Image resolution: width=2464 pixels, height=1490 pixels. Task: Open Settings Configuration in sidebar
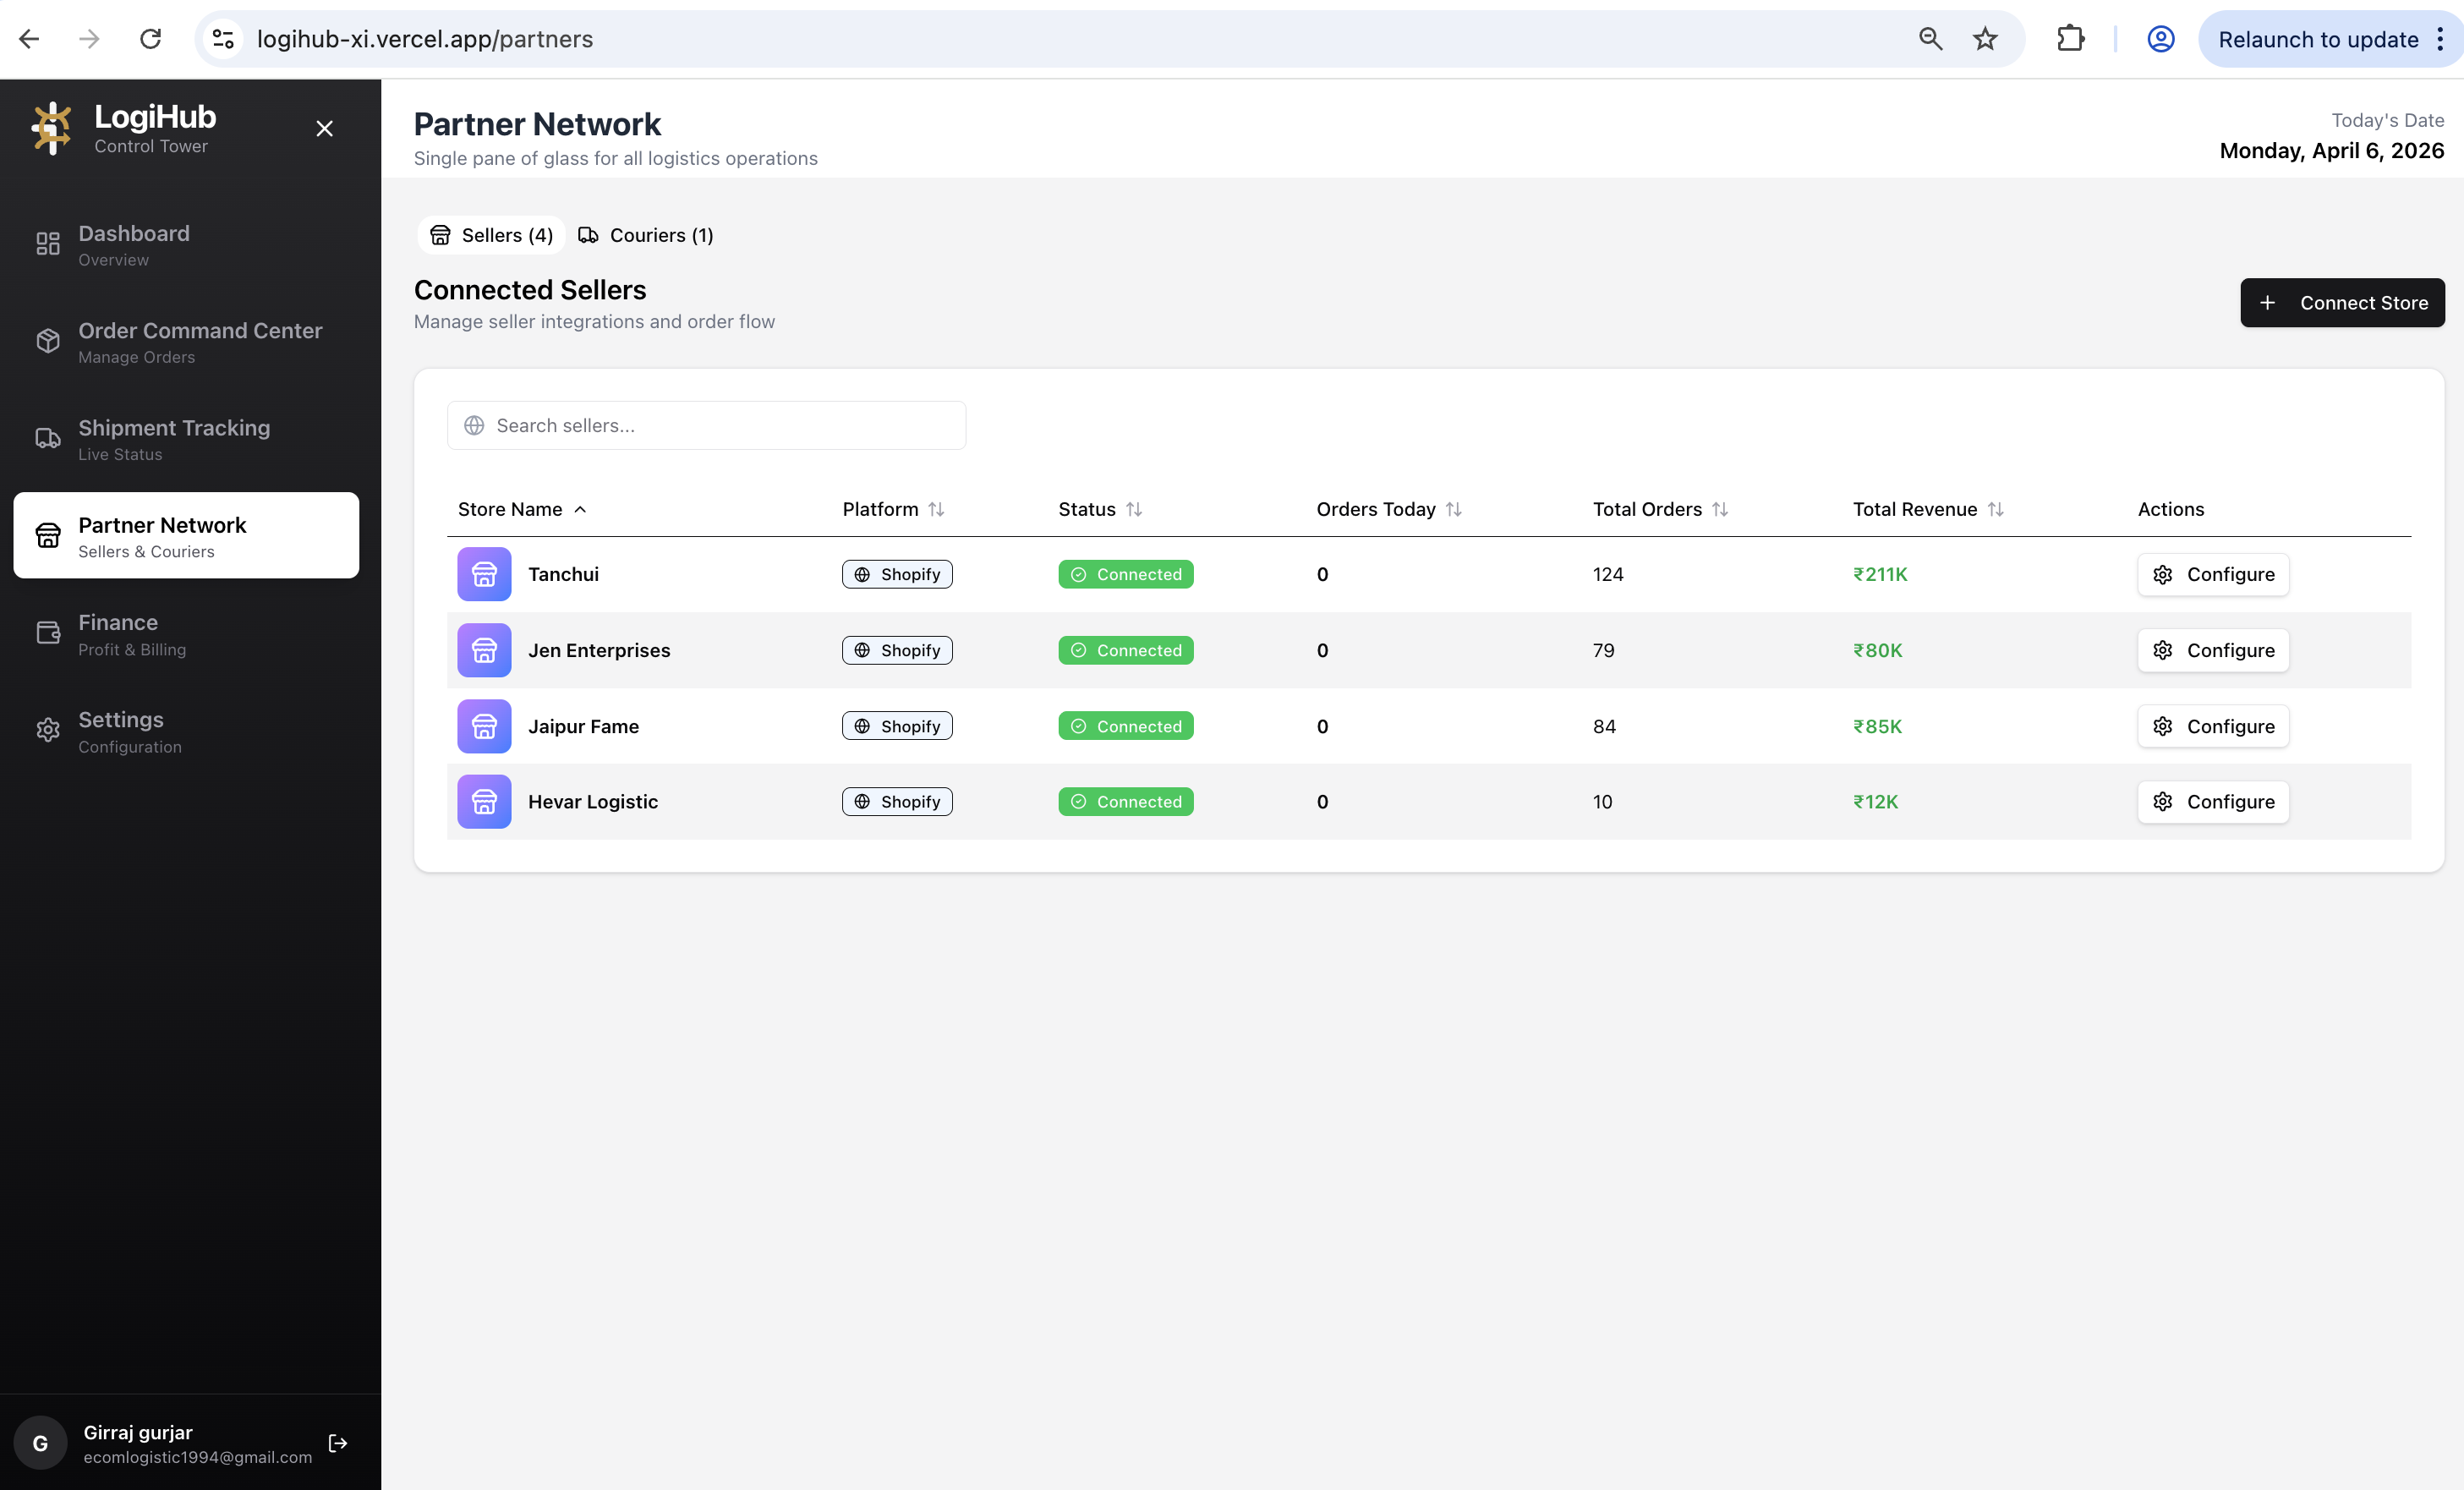(186, 731)
